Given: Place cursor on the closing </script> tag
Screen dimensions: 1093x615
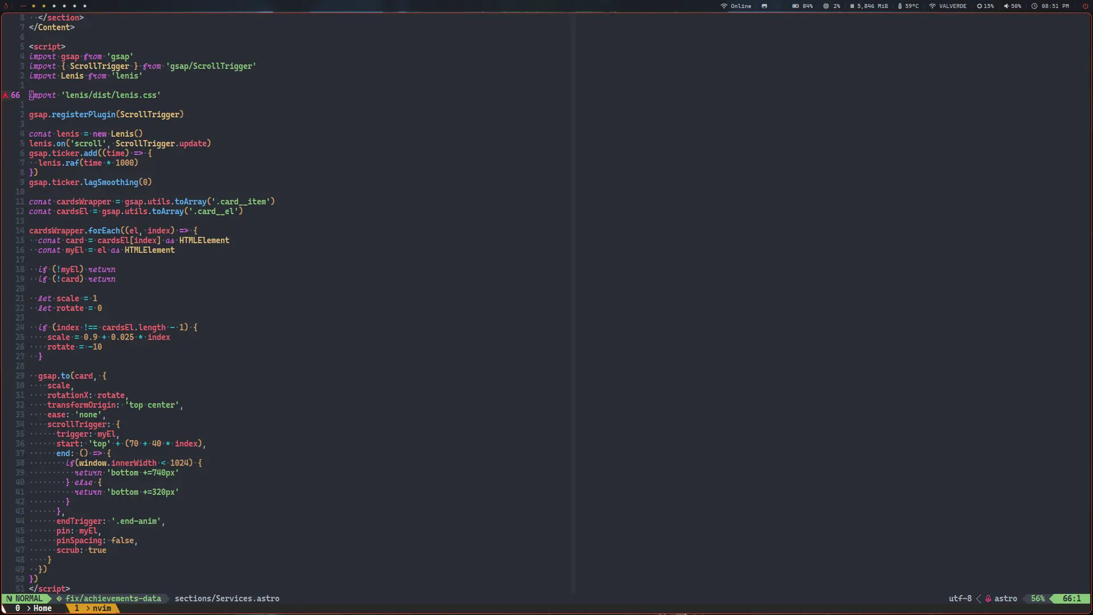Looking at the screenshot, I should (50, 589).
